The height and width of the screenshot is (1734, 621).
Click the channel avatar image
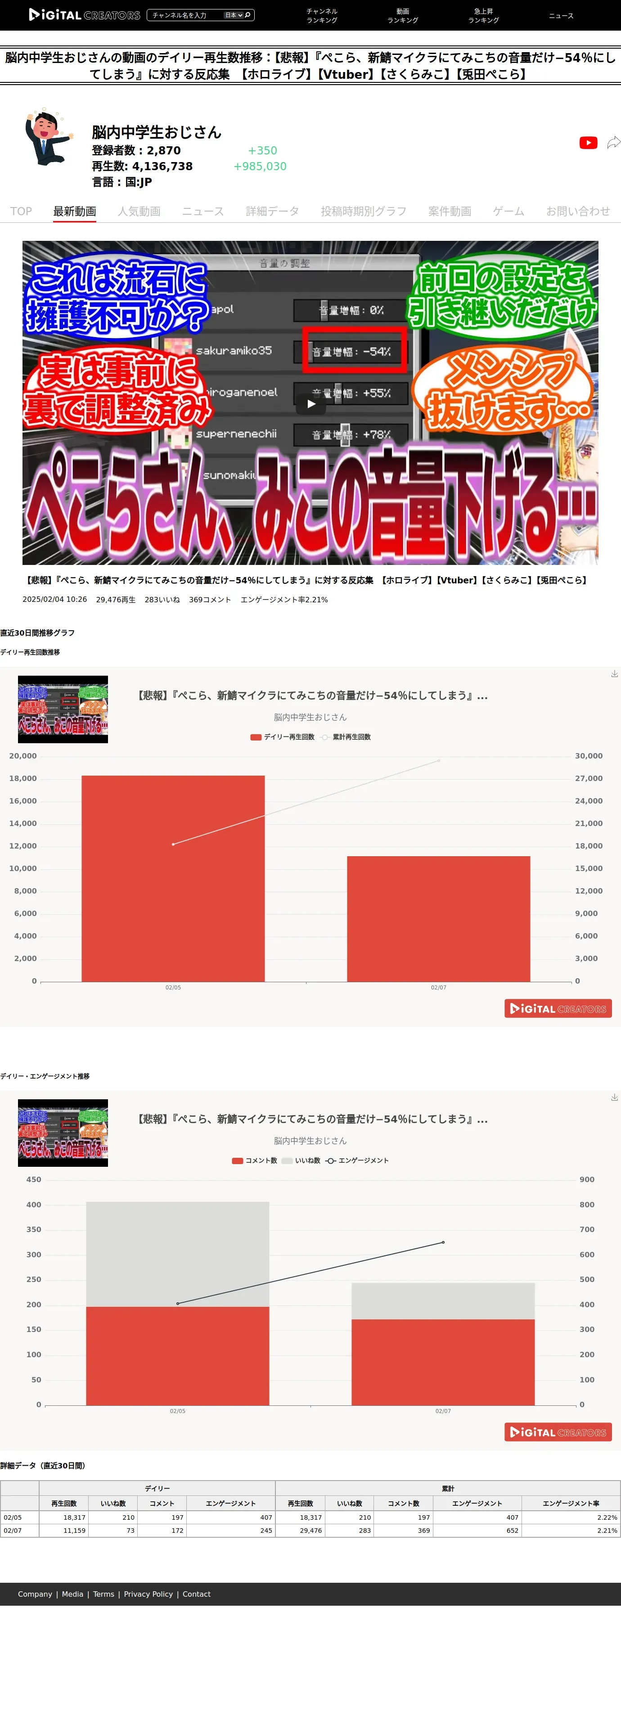tap(49, 137)
